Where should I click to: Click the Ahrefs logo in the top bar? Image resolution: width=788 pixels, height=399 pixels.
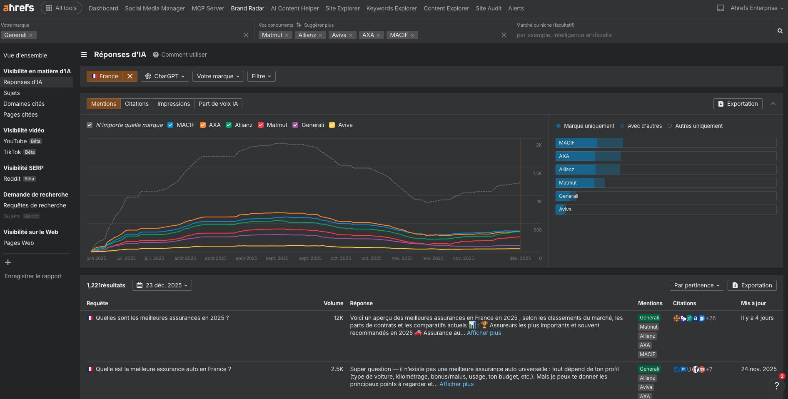(x=18, y=7)
